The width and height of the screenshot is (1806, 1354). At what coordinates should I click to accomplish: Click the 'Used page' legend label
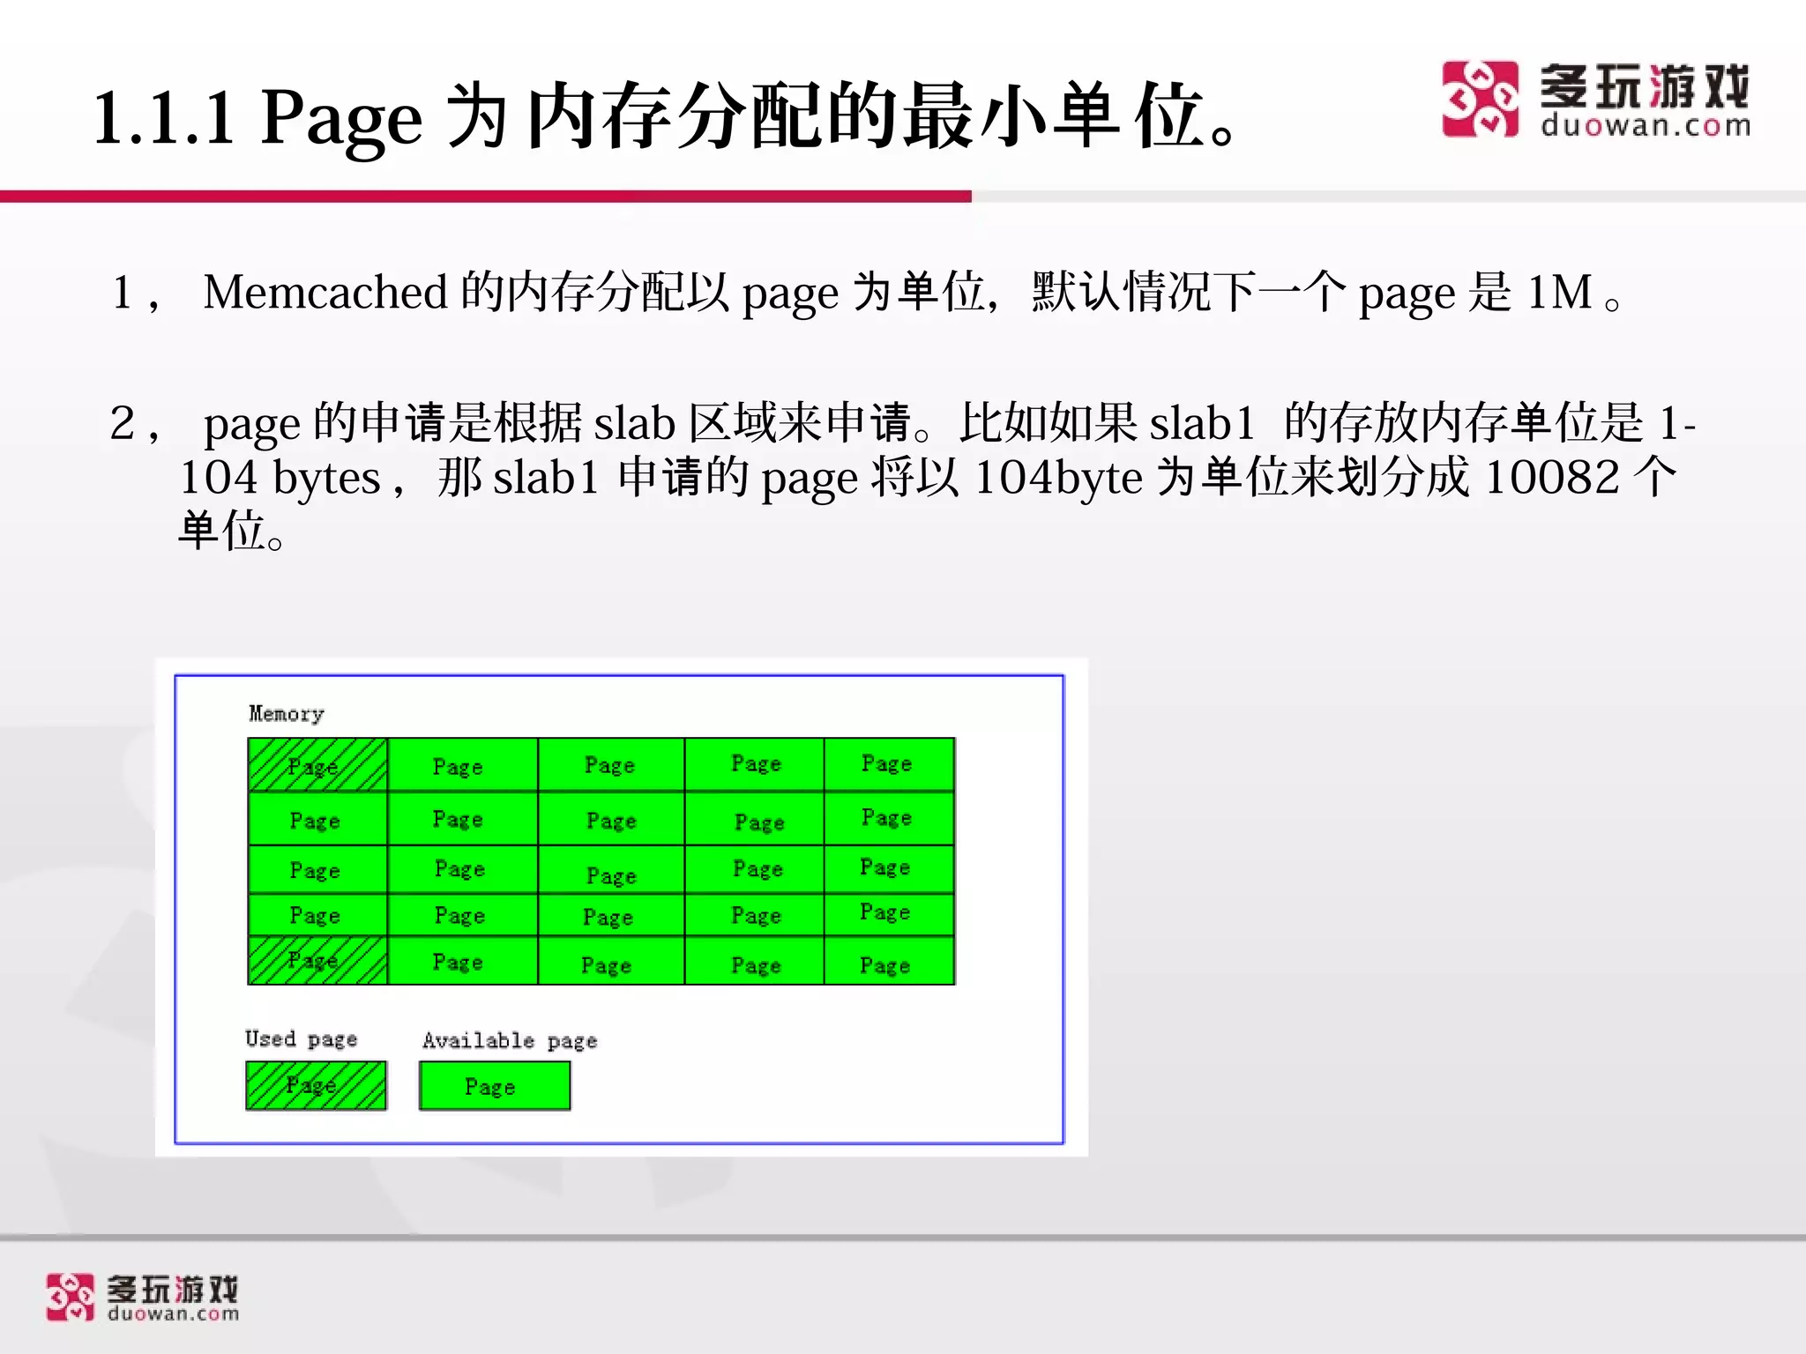301,1039
